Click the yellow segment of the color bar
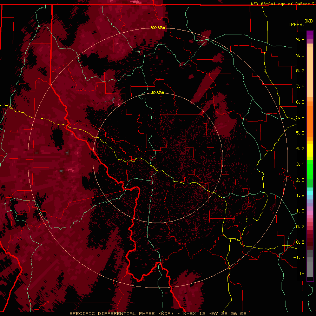Viewport: 316px width, 316px height. click(x=310, y=150)
